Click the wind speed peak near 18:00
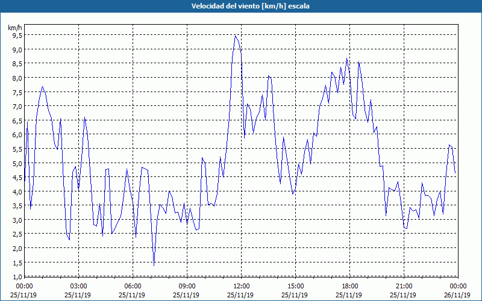Viewport: 482px width, 301px height. [x=347, y=58]
